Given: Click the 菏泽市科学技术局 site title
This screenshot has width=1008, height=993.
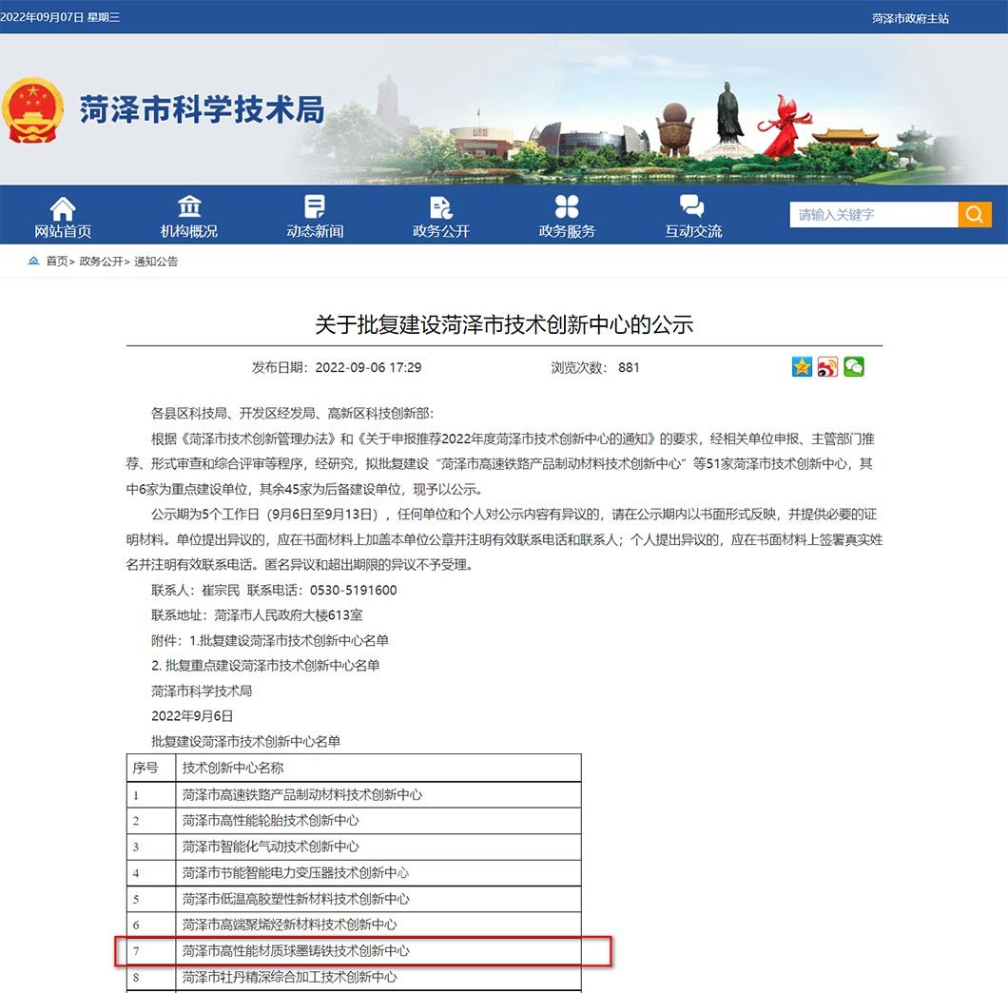Looking at the screenshot, I should click(203, 109).
